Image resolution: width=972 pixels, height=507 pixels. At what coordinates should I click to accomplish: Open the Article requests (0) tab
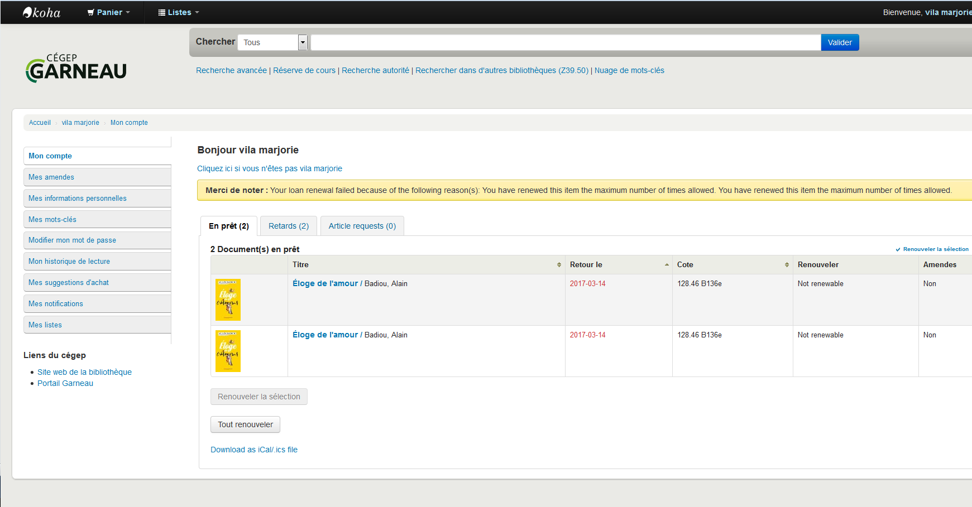(362, 226)
